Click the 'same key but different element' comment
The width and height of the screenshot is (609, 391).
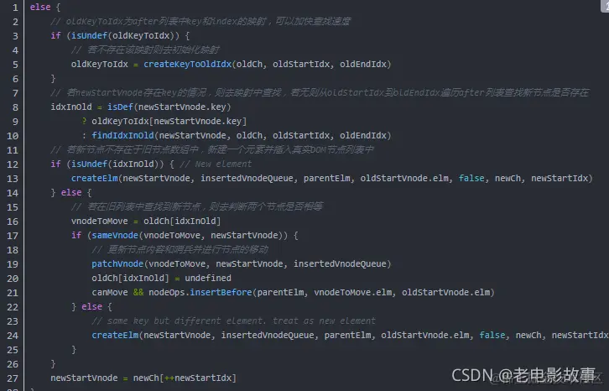233,321
